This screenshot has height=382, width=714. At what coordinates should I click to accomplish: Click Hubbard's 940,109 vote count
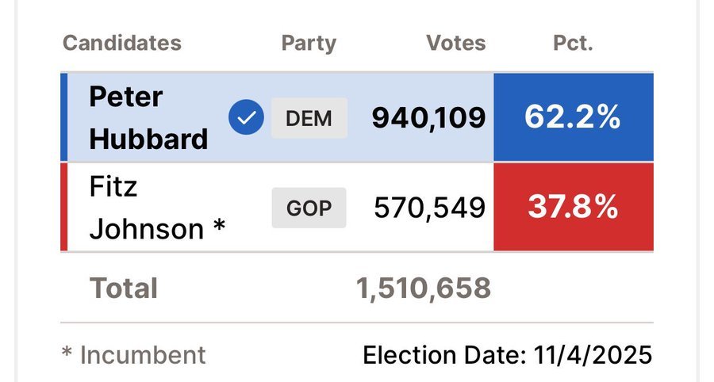click(428, 118)
